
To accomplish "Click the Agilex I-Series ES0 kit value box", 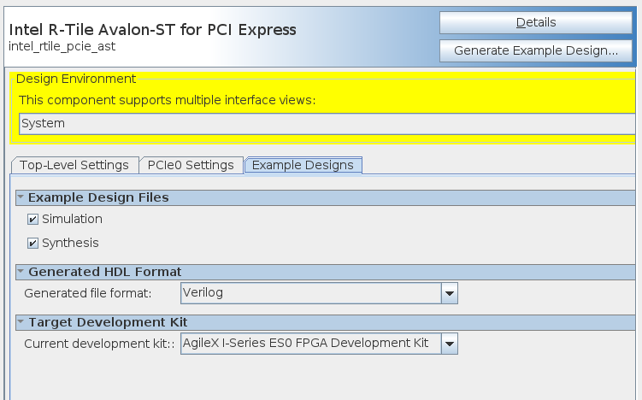I will click(x=310, y=344).
